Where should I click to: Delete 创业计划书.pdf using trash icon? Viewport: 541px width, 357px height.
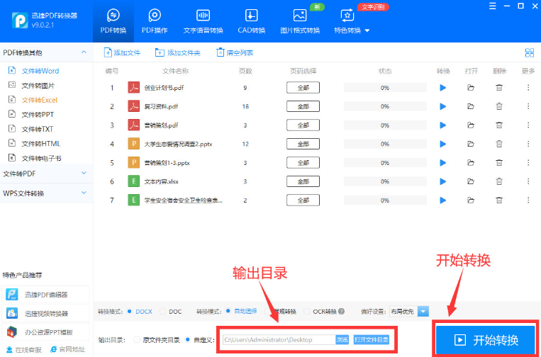[x=499, y=88]
